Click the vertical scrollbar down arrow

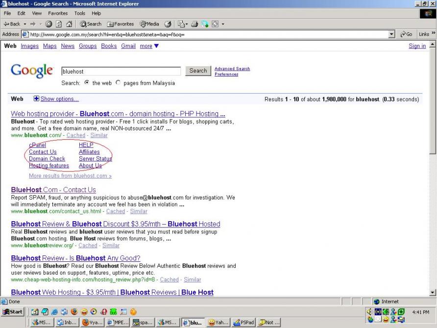(433, 293)
